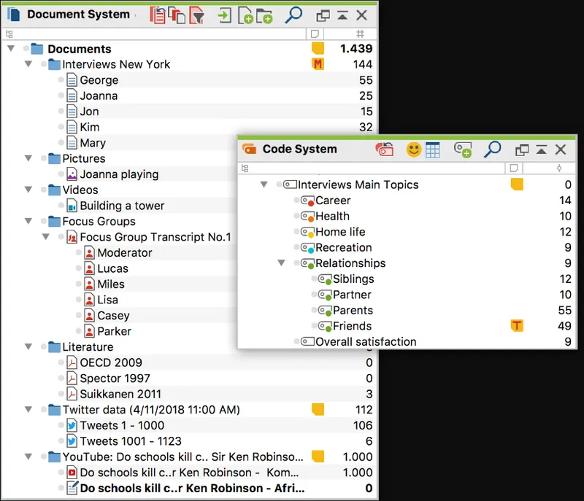Open the table overview icon in Code System
The width and height of the screenshot is (584, 501).
tap(432, 149)
